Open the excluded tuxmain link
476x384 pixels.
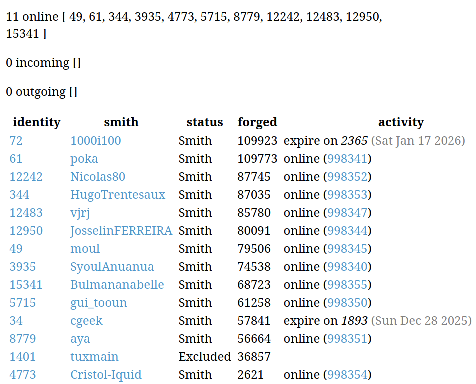pyautogui.click(x=94, y=357)
